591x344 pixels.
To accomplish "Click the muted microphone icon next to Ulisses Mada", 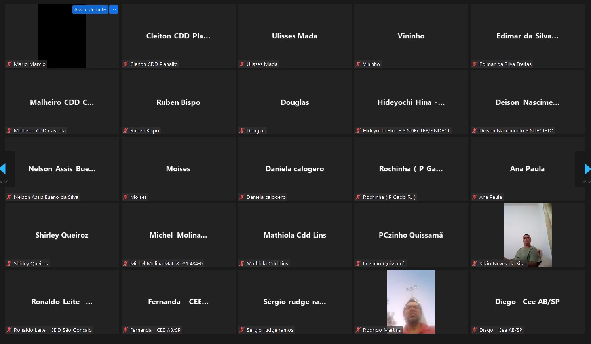I will coord(242,64).
